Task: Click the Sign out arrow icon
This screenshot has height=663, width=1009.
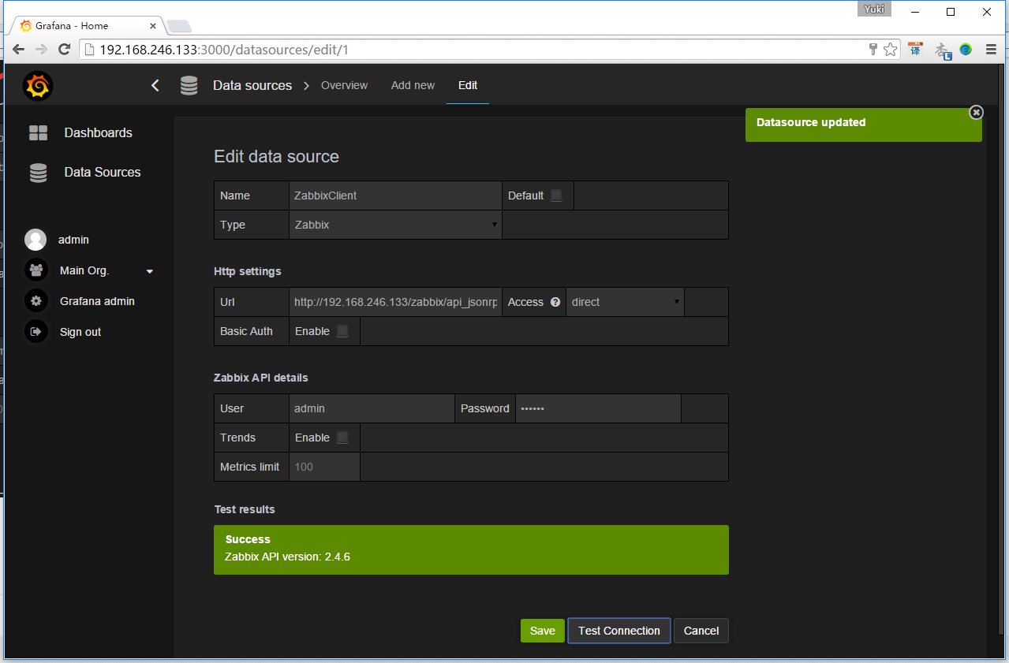Action: pos(36,332)
